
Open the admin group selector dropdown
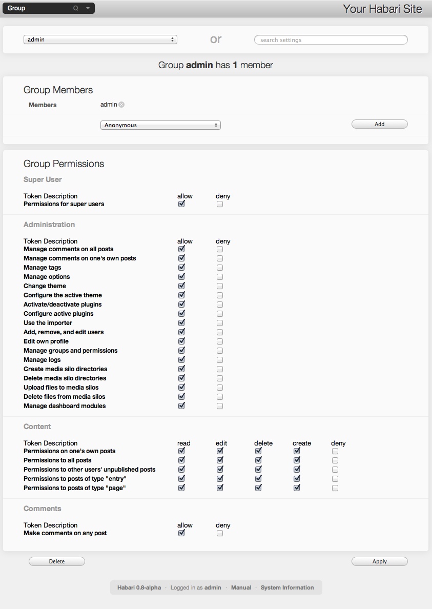[100, 39]
